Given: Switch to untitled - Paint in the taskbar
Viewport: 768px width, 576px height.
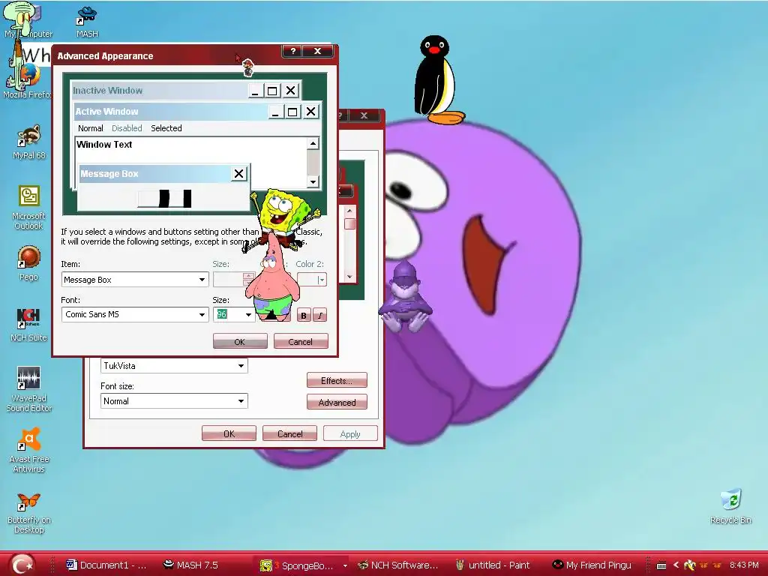Looking at the screenshot, I should pyautogui.click(x=493, y=565).
